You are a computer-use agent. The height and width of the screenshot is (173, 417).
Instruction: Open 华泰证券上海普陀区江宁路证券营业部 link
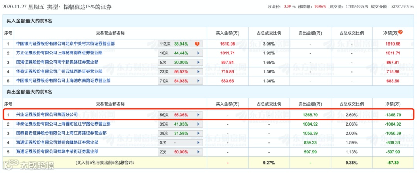(x=63, y=124)
